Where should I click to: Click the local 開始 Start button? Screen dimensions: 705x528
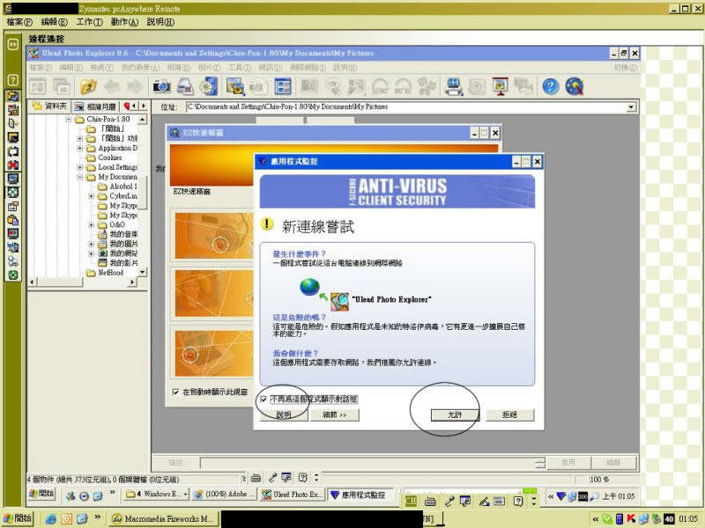click(x=18, y=518)
